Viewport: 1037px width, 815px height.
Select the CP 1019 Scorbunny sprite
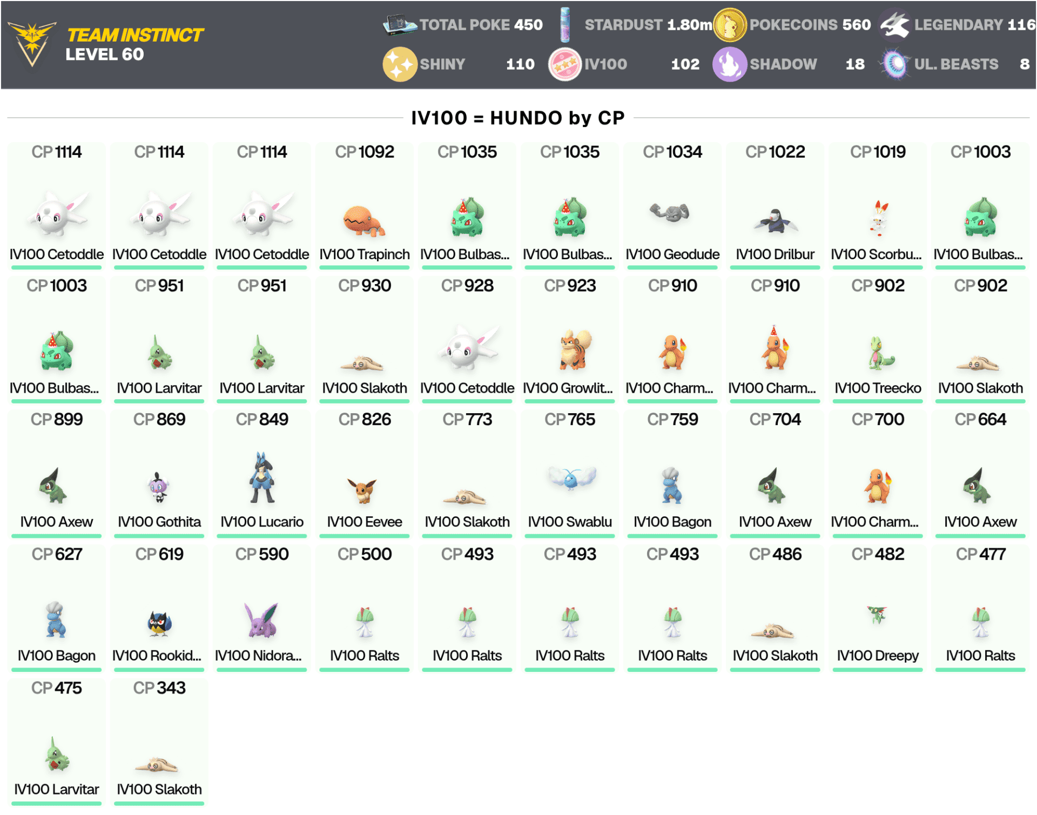click(879, 218)
